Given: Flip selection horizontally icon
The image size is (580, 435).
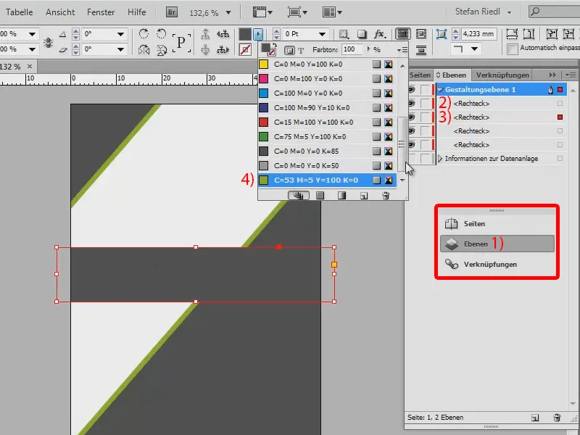Looking at the screenshot, I should pyautogui.click(x=144, y=49).
